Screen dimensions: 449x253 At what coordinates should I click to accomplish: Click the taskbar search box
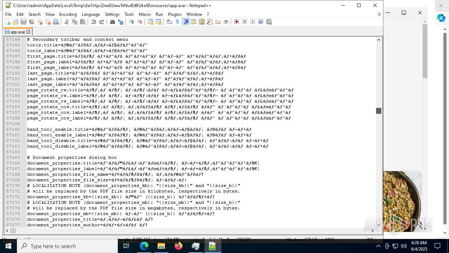(67, 246)
